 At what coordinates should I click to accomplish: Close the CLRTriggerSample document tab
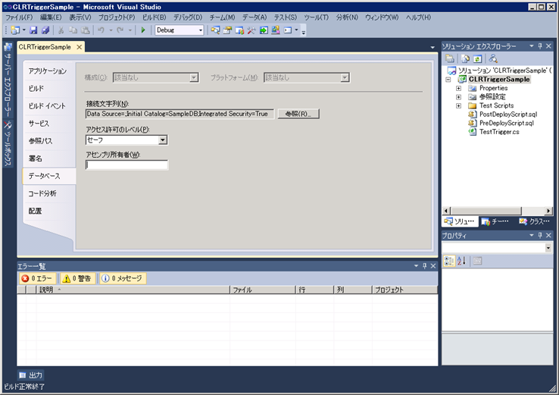[x=79, y=47]
